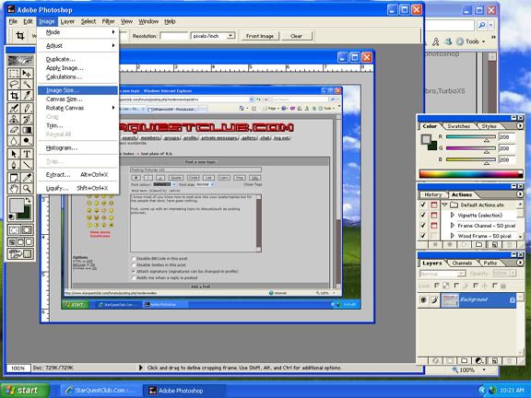Click the color spectrum ramp in Color palette
531x398 pixels.
[471, 174]
